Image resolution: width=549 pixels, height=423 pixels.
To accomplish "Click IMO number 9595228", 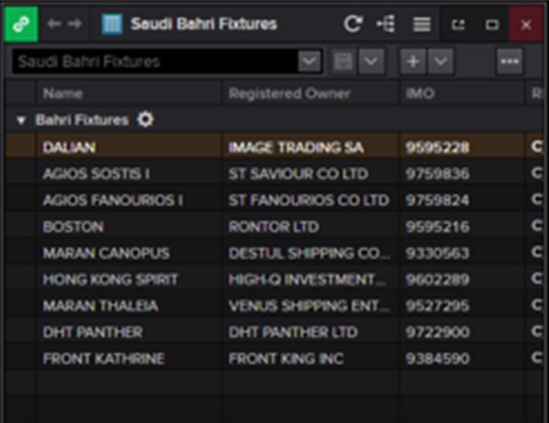I will pyautogui.click(x=437, y=147).
